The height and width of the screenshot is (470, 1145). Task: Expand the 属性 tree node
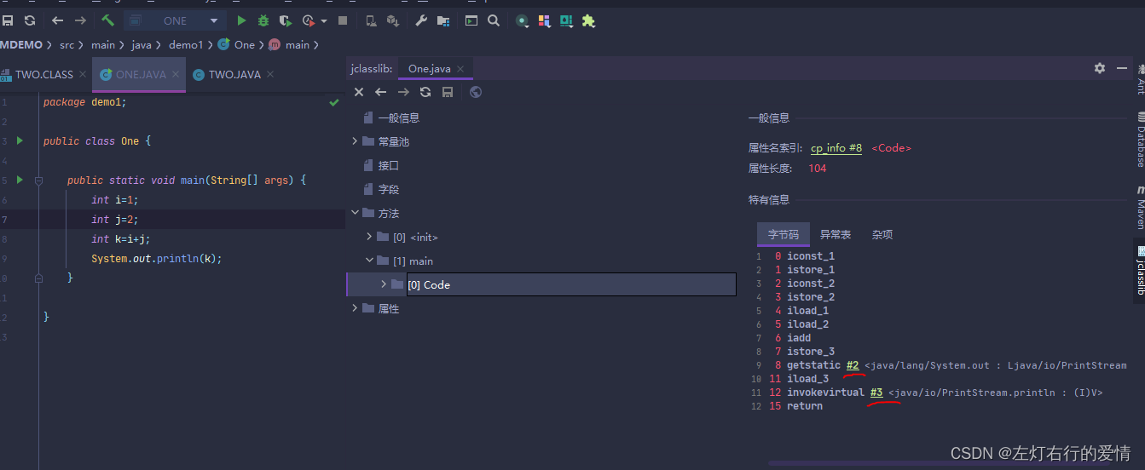(x=356, y=308)
